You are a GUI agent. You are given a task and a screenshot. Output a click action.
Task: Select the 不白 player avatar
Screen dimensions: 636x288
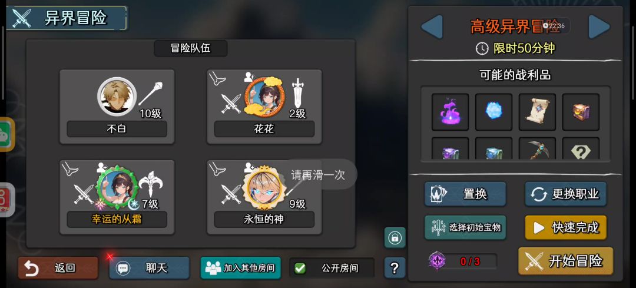(117, 97)
